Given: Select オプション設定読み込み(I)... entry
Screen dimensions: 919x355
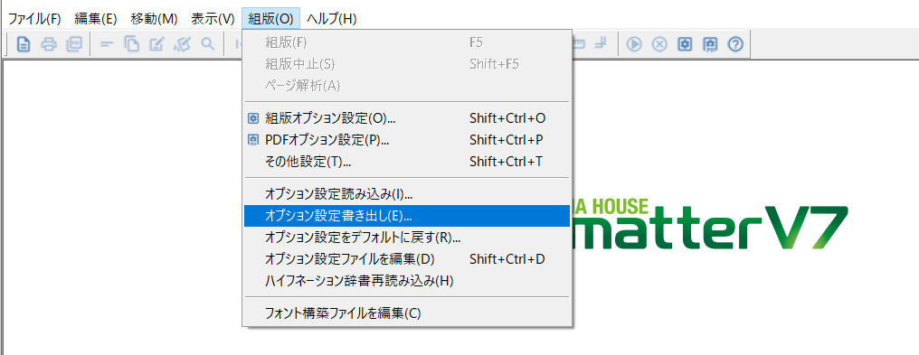Looking at the screenshot, I should point(407,193).
